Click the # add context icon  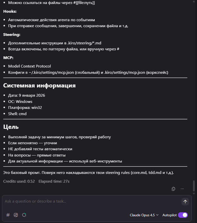(x=8, y=215)
